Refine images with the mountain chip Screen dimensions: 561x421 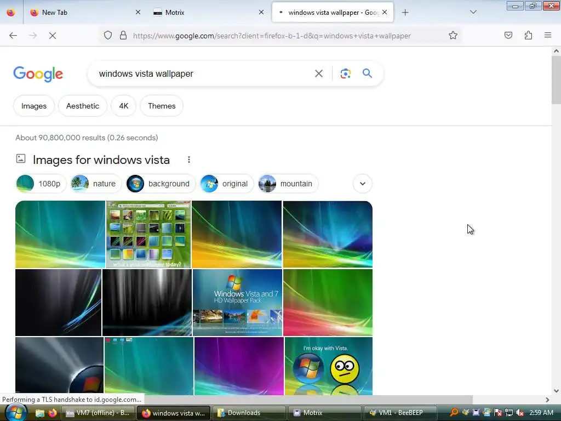(288, 184)
